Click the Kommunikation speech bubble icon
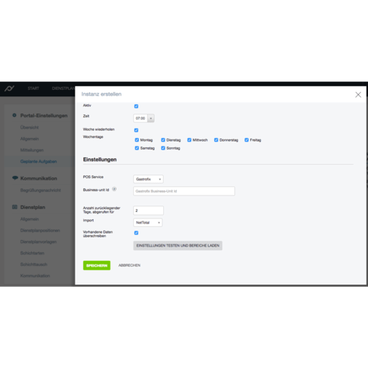 click(x=15, y=178)
